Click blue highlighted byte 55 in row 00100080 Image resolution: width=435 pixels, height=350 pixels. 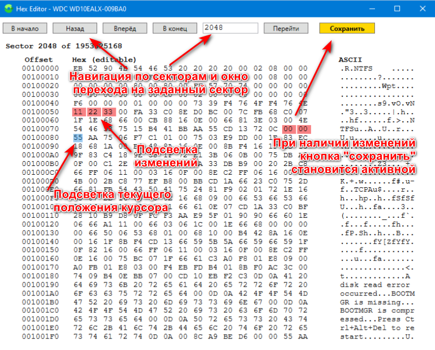[78, 138]
